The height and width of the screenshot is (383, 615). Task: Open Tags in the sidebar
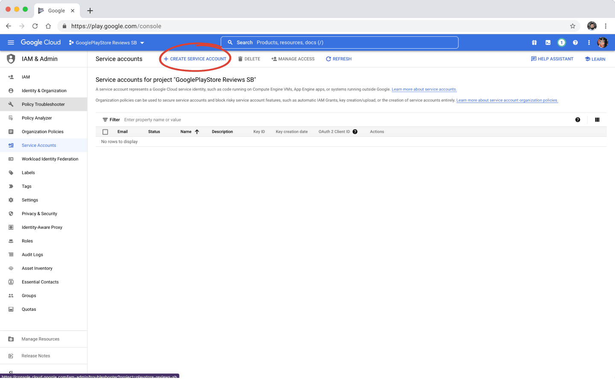44,186
